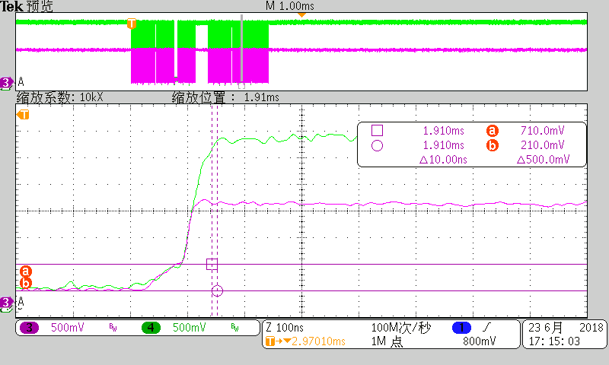Click the bandwidth limit icon for channel 4
The height and width of the screenshot is (365, 609).
(x=234, y=328)
